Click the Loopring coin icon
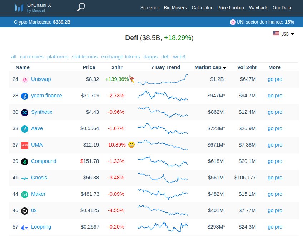This screenshot has height=236, width=303. coord(25,227)
